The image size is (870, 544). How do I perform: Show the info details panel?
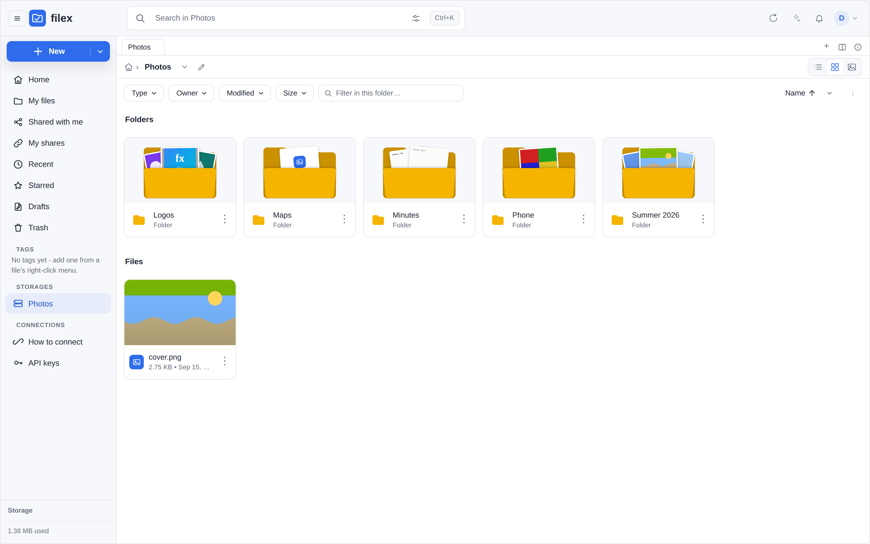(858, 47)
